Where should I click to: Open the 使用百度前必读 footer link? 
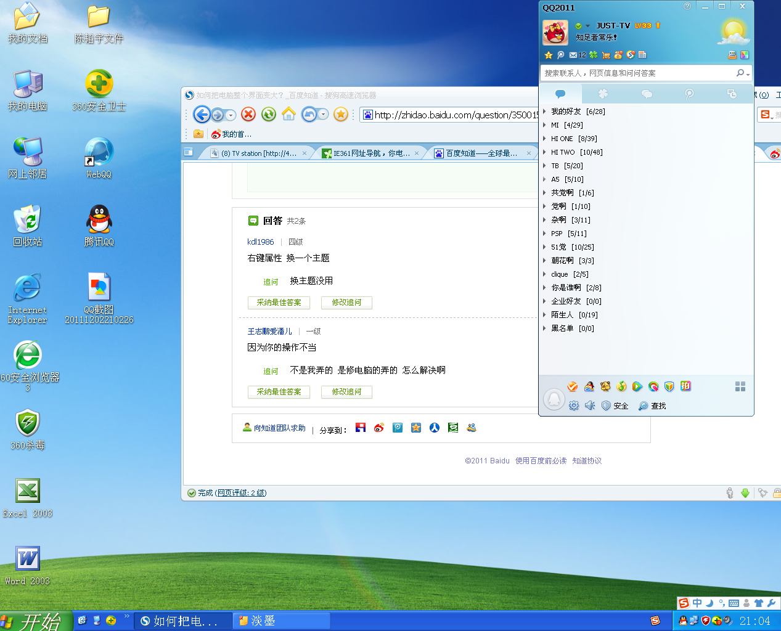pos(541,461)
